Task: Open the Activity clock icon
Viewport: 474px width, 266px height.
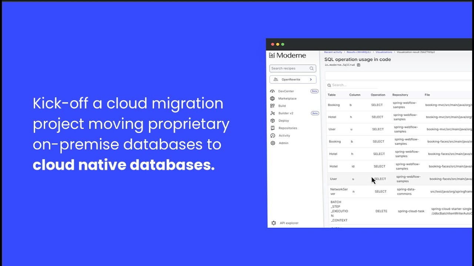Action: 273,136
